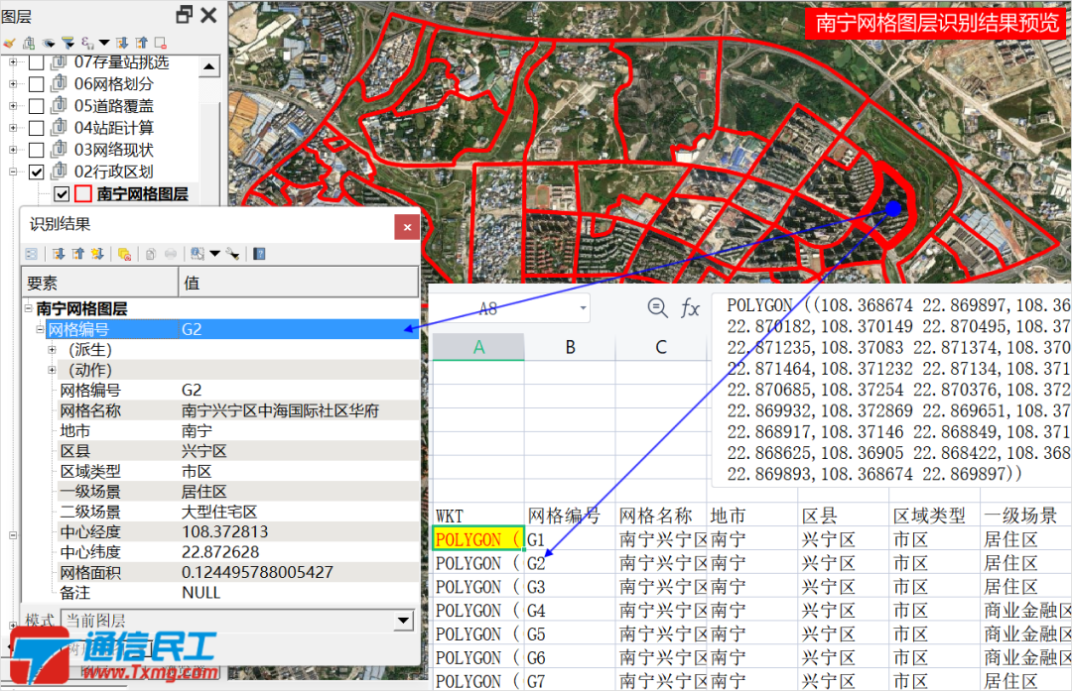Select filter legend by expression icon
1072x691 pixels.
[x=86, y=43]
